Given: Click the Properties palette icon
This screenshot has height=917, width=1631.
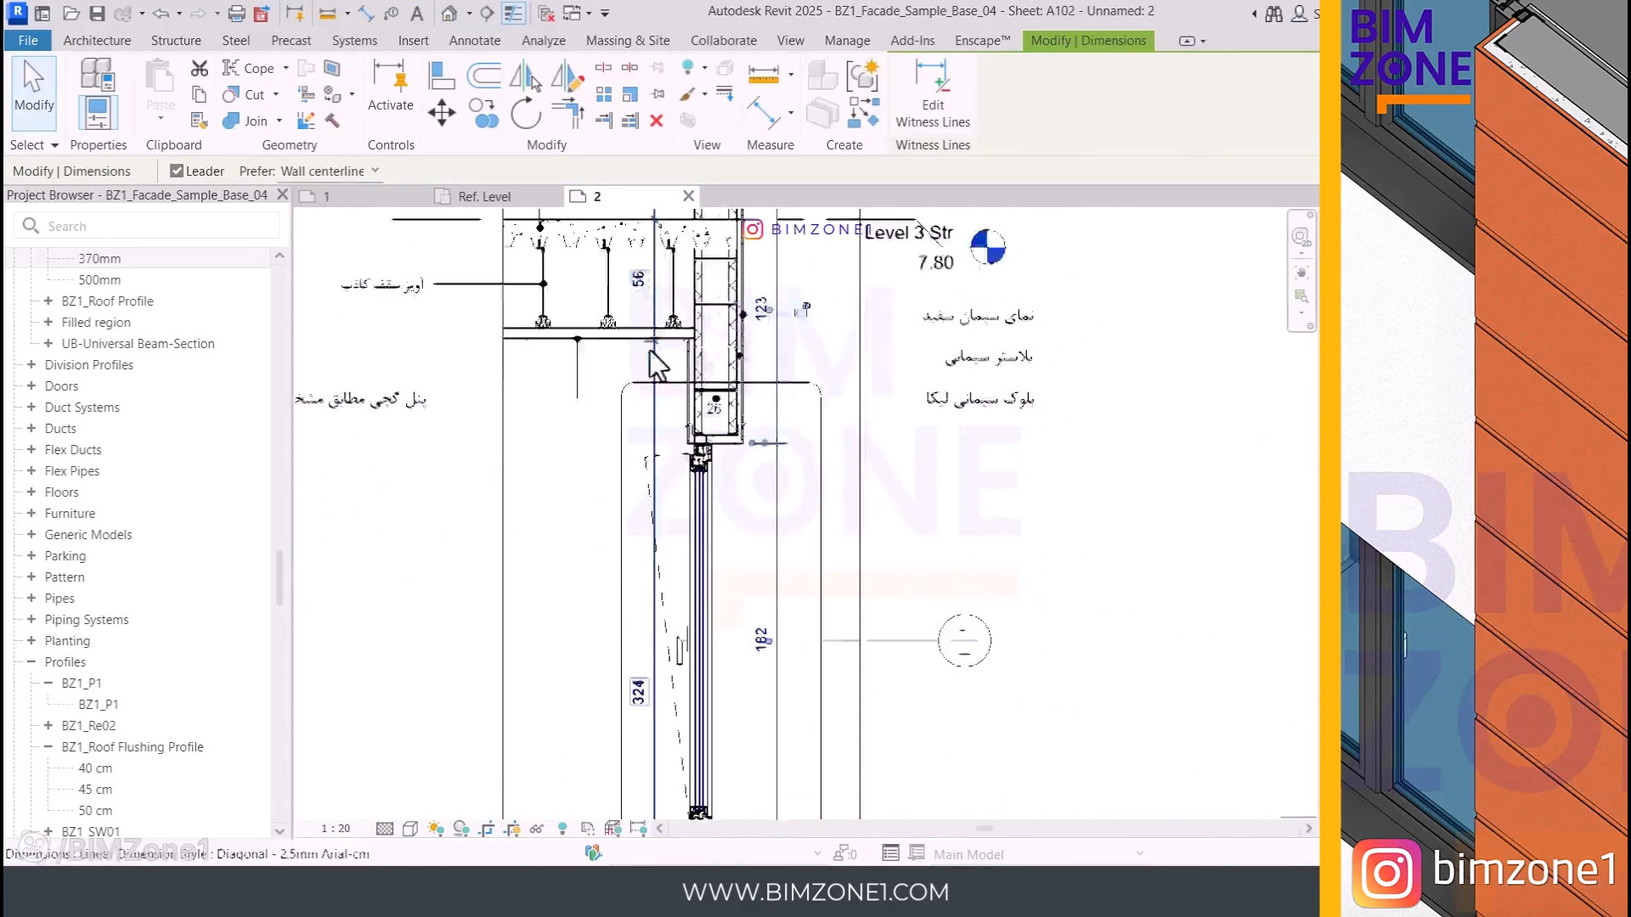Looking at the screenshot, I should pyautogui.click(x=97, y=113).
